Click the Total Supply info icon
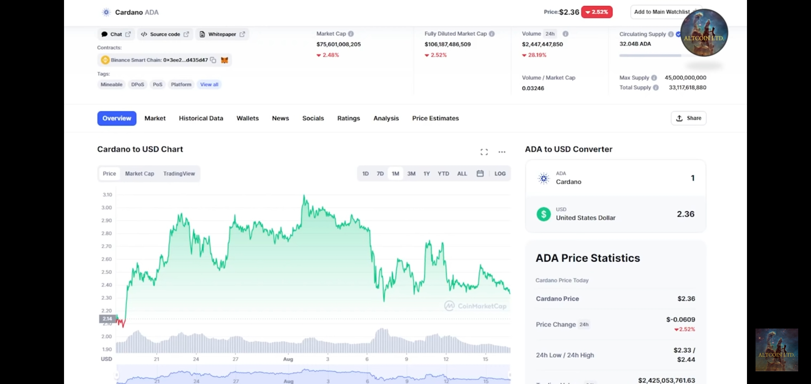811x384 pixels. click(656, 87)
